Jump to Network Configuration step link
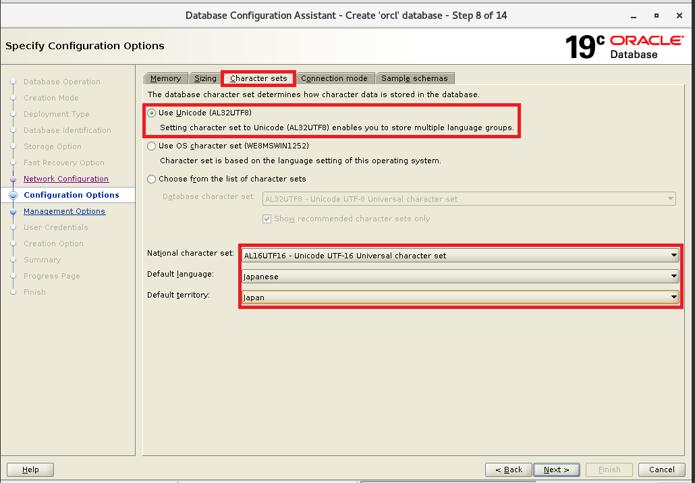 tap(66, 179)
